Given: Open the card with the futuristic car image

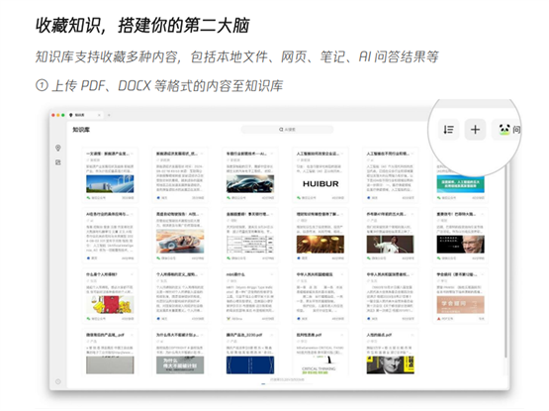Looking at the screenshot, I should pyautogui.click(x=180, y=236).
